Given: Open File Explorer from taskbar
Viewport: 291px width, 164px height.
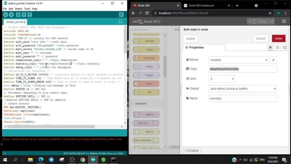Looking at the screenshot, I should pos(30,160).
